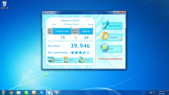169x95 pixels.
Task: Click the Boot Speed Rating label
Action: coord(58,53)
